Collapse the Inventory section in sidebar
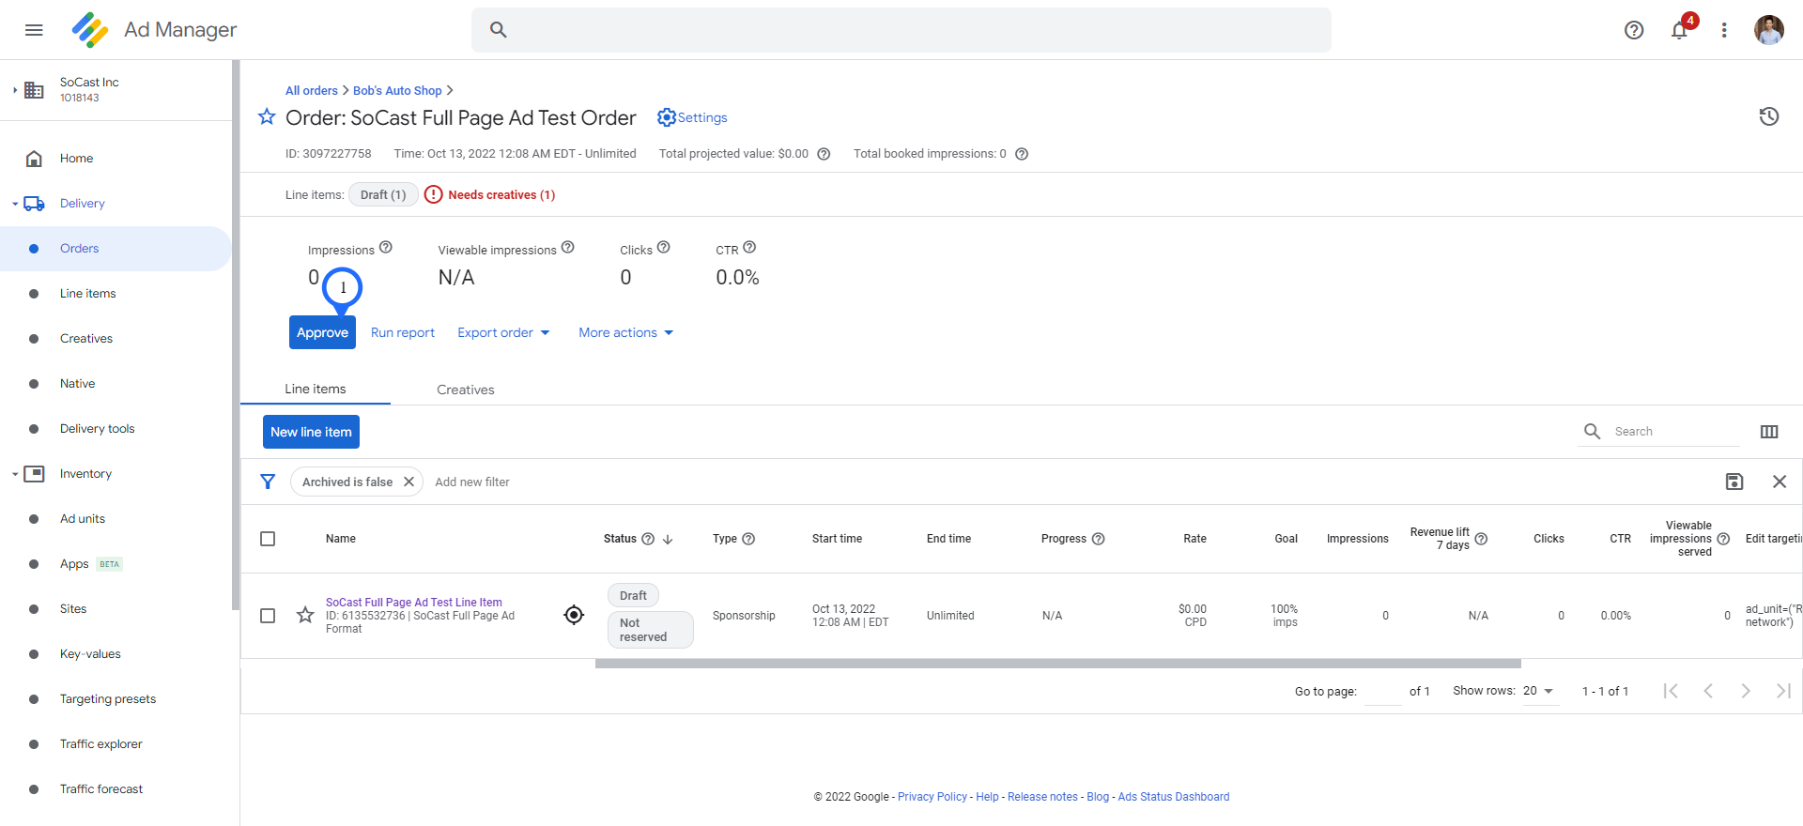The width and height of the screenshot is (1803, 826). click(x=15, y=474)
